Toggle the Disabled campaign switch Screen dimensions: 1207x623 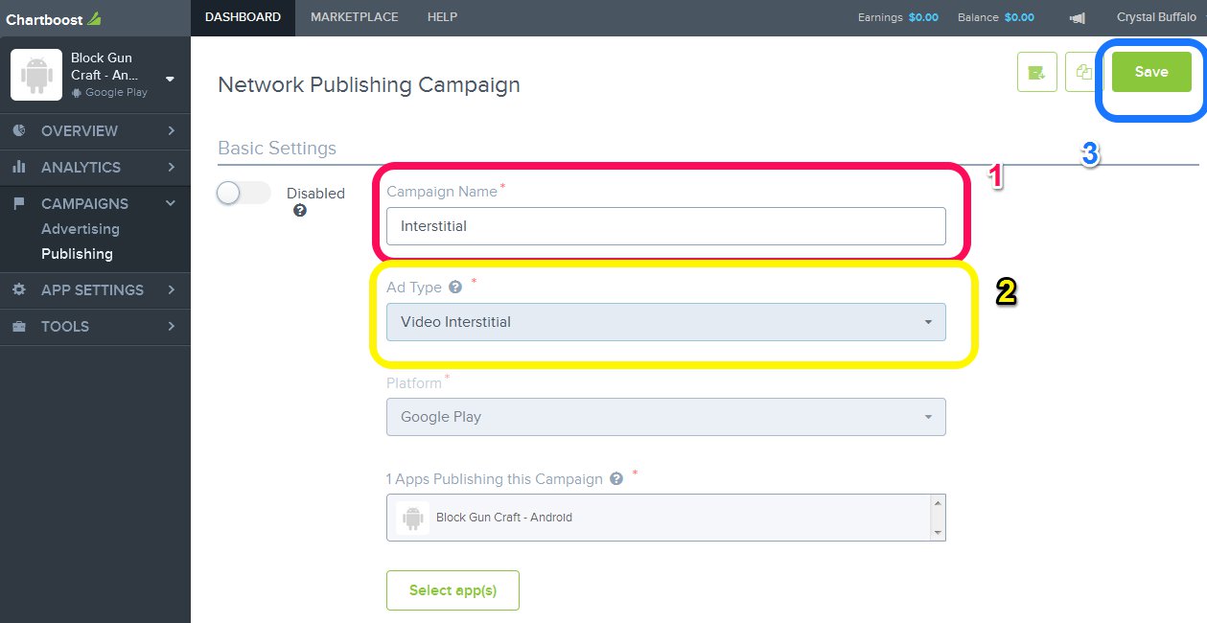(244, 193)
